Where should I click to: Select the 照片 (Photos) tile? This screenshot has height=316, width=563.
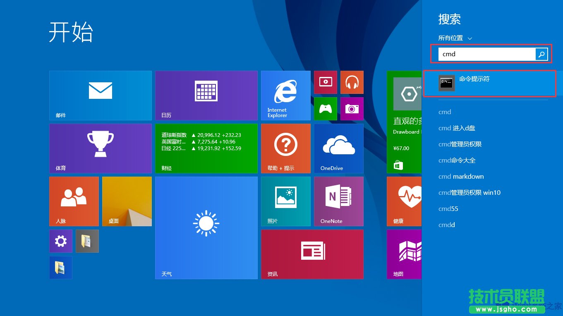pos(285,201)
